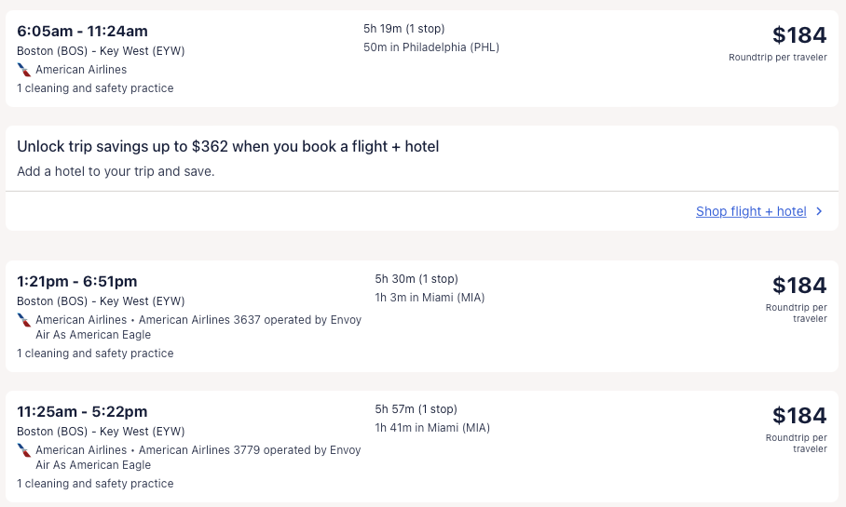Click cleaning and safety practice on 11:25am flight
846x507 pixels.
tap(95, 484)
